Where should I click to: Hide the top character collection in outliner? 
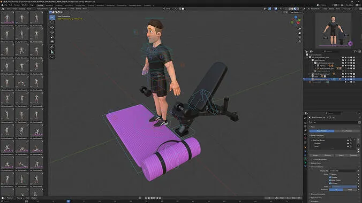349,57
